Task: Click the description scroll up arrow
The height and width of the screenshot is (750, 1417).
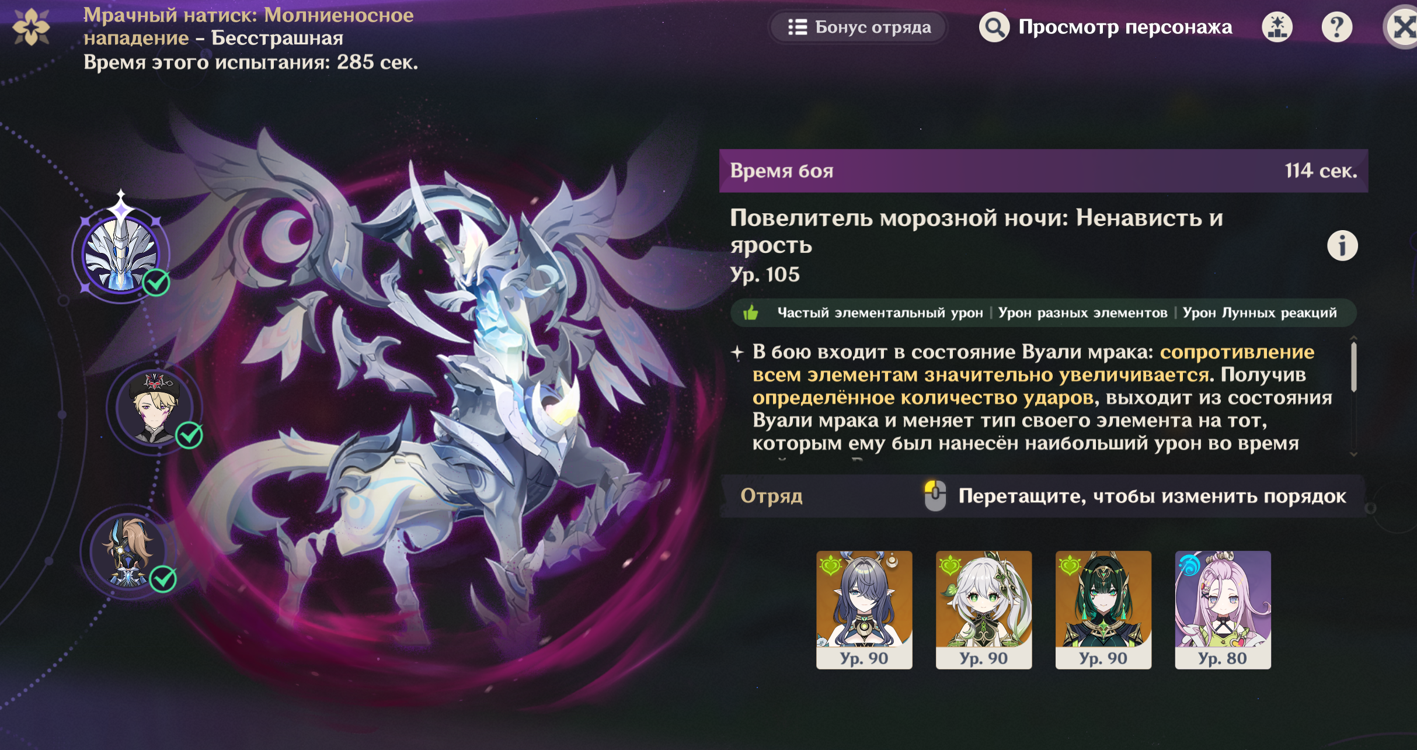Action: pyautogui.click(x=1353, y=338)
